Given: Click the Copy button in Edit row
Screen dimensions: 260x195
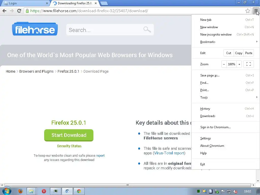Looking at the screenshot, I should pyautogui.click(x=239, y=53).
